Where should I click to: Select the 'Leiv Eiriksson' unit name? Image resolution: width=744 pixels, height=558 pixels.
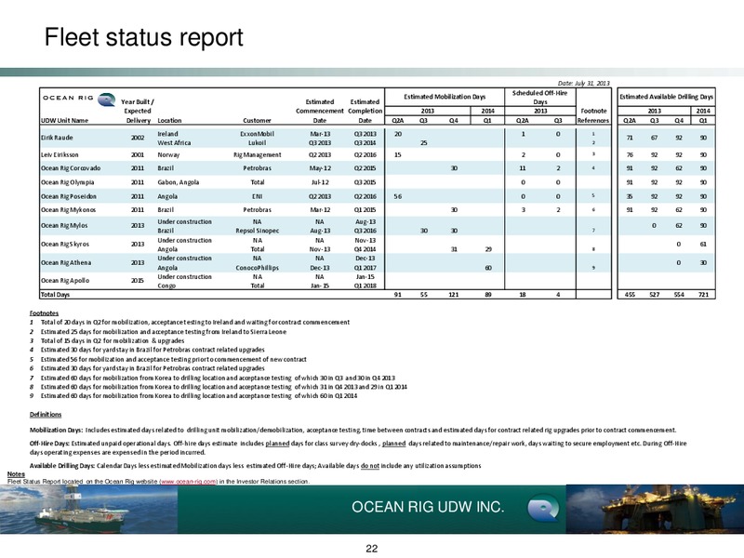tap(60, 154)
